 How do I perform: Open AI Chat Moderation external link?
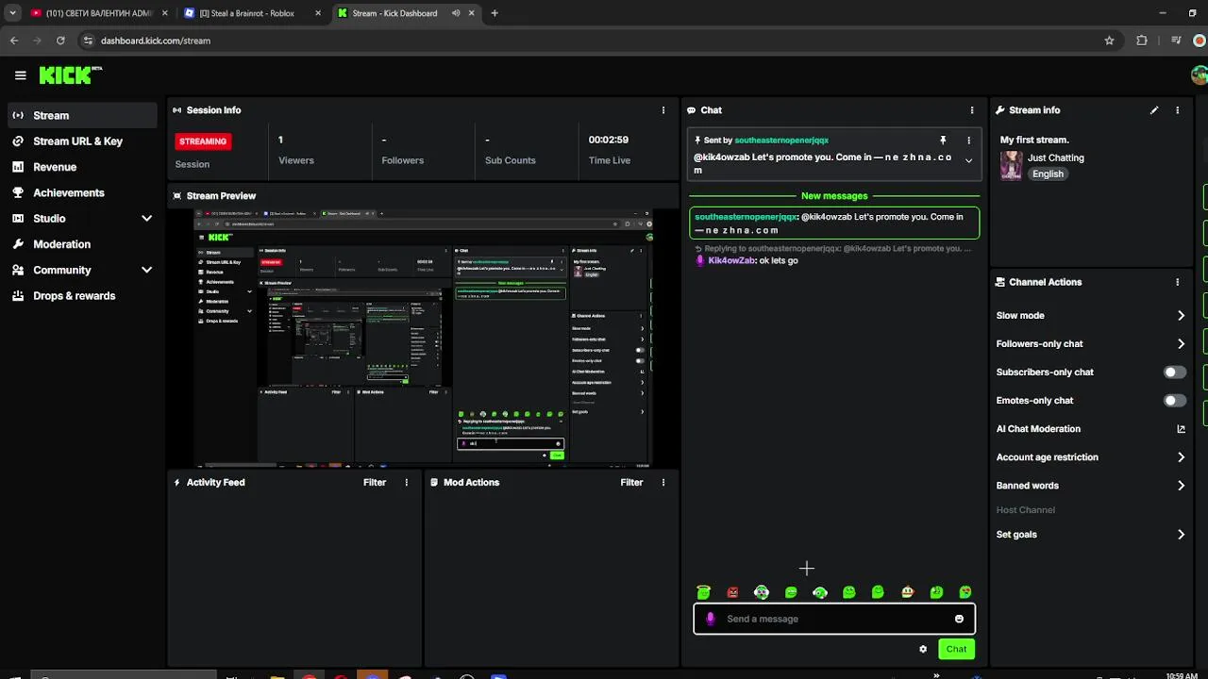coord(1181,429)
